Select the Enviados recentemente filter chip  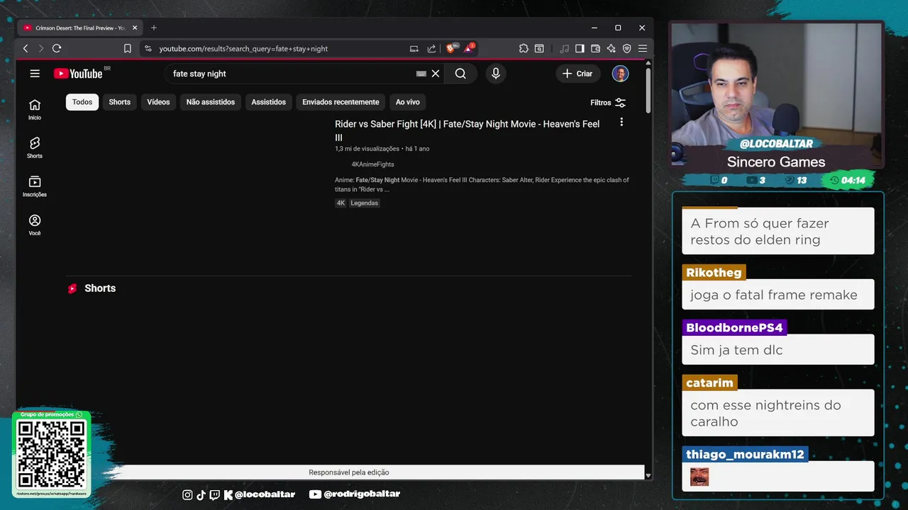click(x=340, y=102)
